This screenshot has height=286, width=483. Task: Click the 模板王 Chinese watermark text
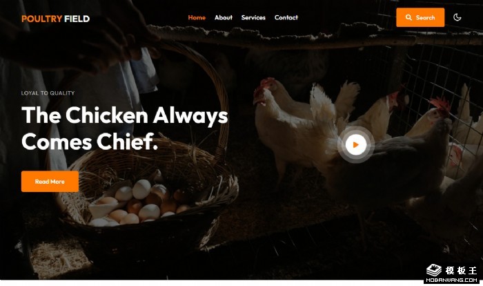pyautogui.click(x=461, y=271)
